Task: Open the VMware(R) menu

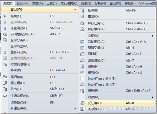Action: click(x=148, y=3)
